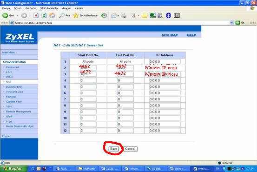Open Dynamic DNS in sidebar
Screen dimensions: 257x172
[x=14, y=87]
